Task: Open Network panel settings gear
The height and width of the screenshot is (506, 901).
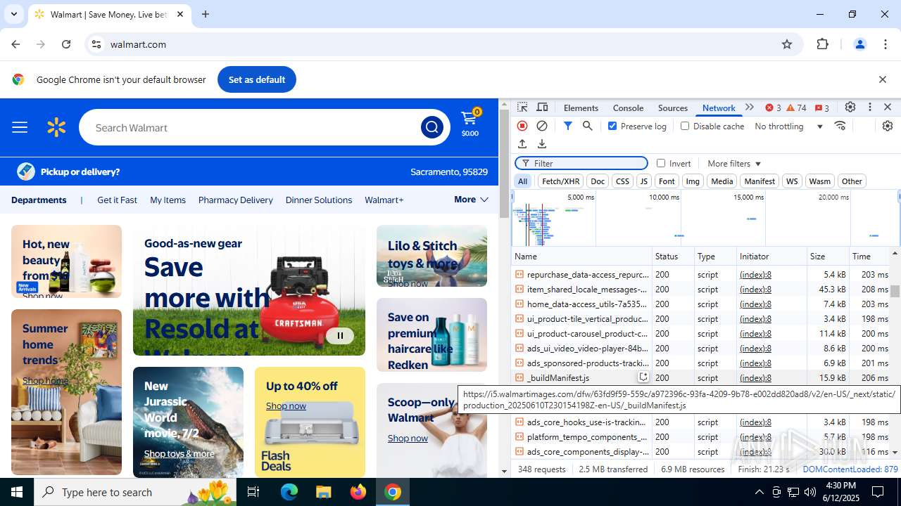Action: (888, 126)
